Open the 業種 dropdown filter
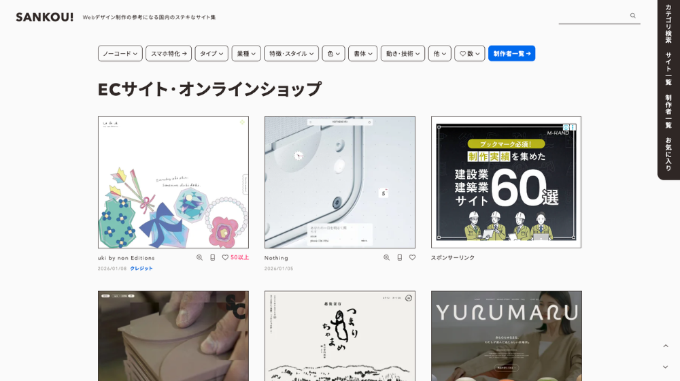The image size is (680, 381). [245, 54]
